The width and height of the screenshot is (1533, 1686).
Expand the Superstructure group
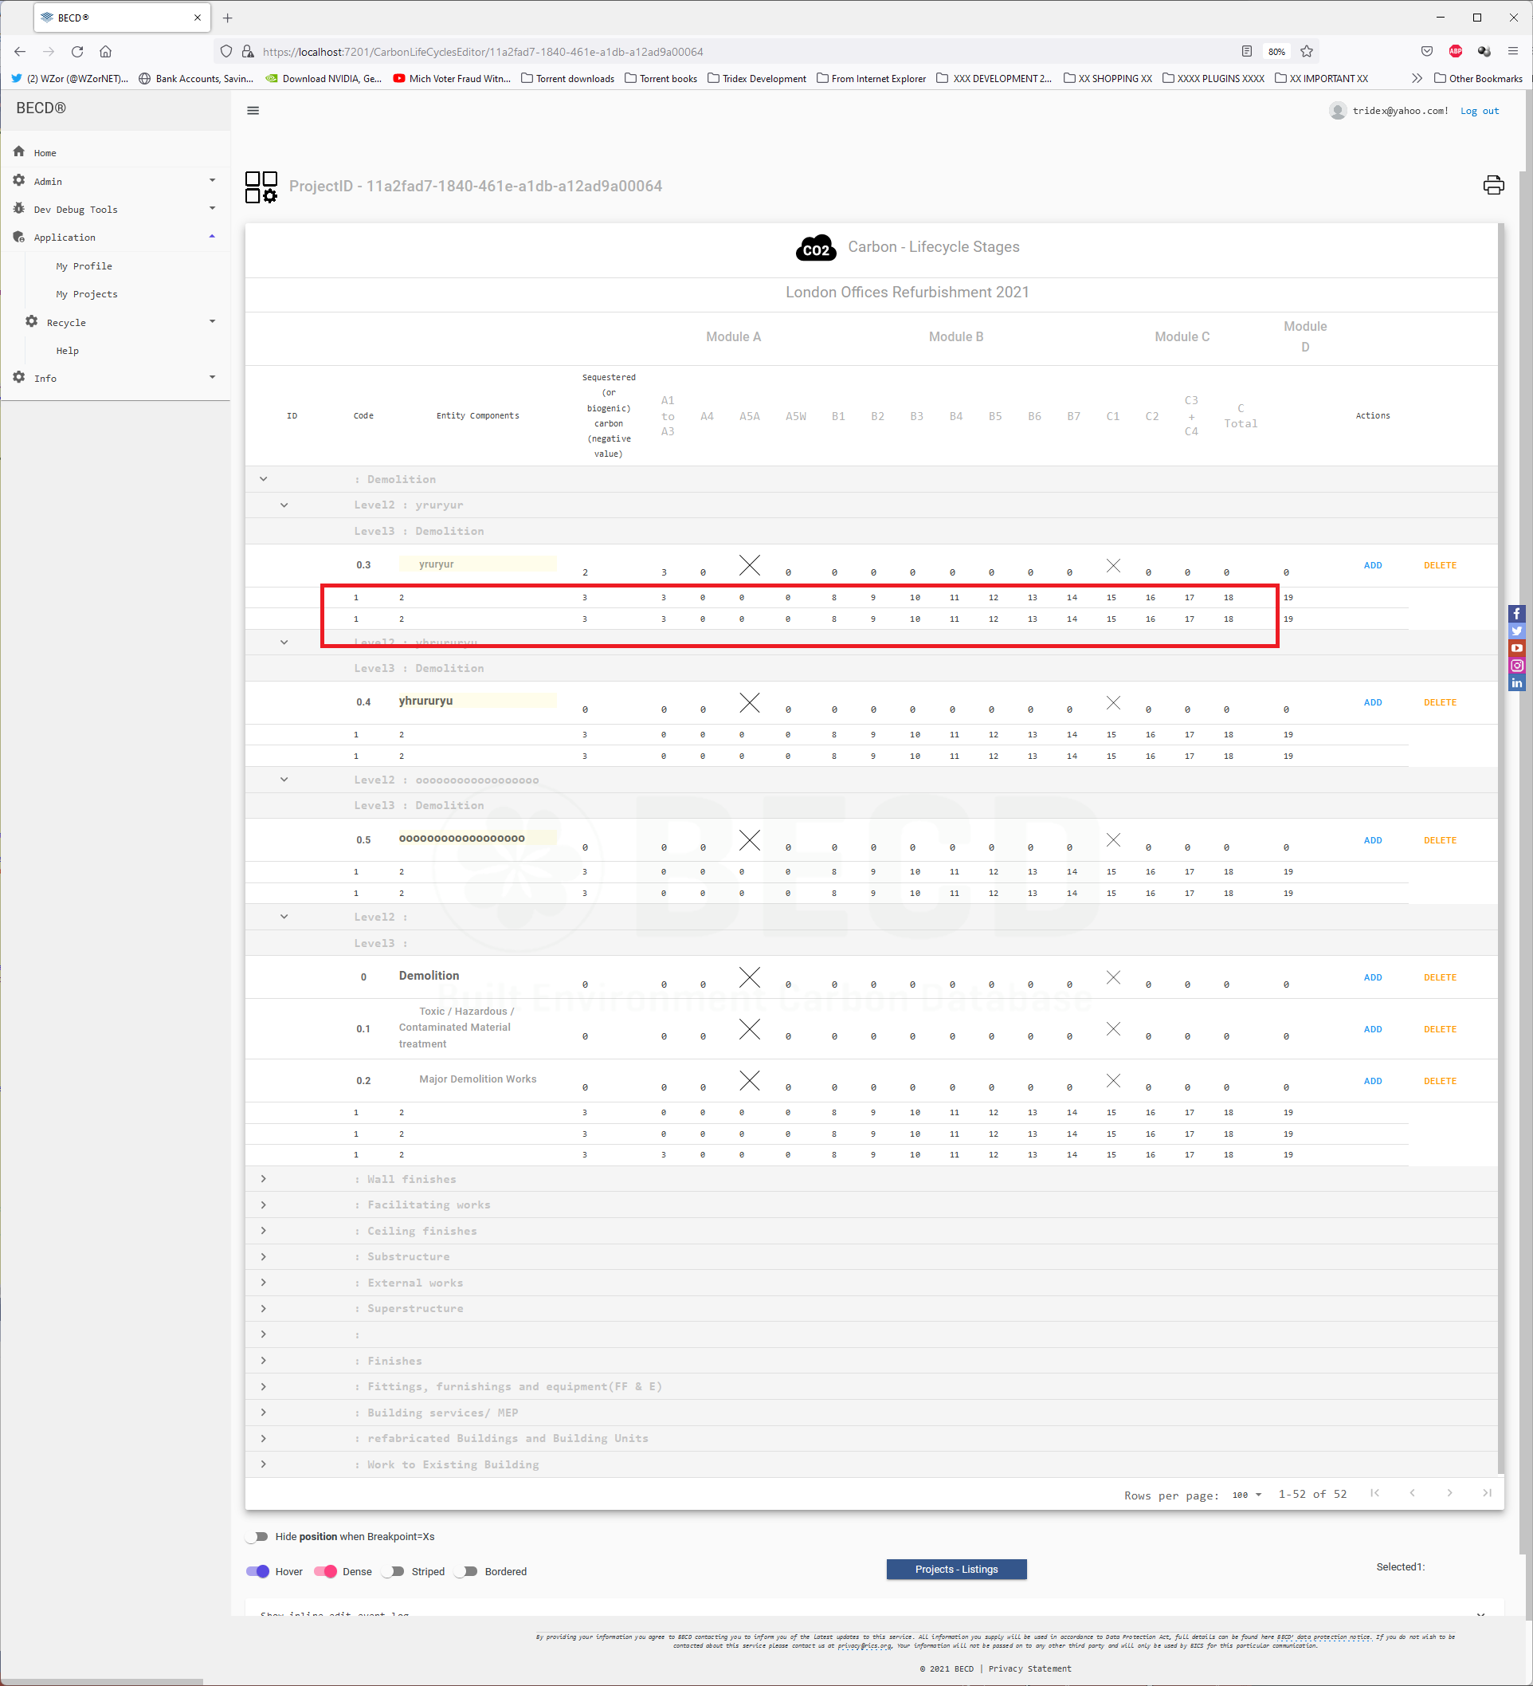pyautogui.click(x=263, y=1309)
